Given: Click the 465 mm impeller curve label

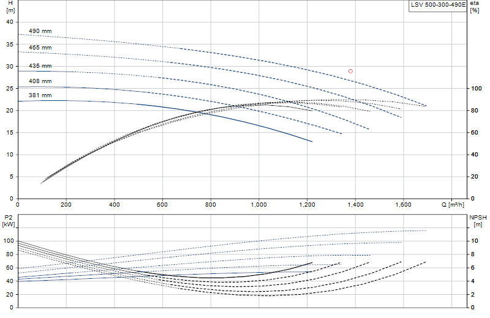Looking at the screenshot, I should (40, 48).
